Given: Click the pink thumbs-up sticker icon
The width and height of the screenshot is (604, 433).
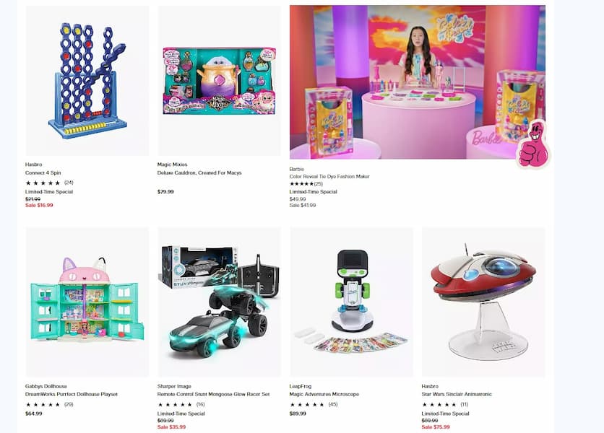Looking at the screenshot, I should [x=533, y=144].
